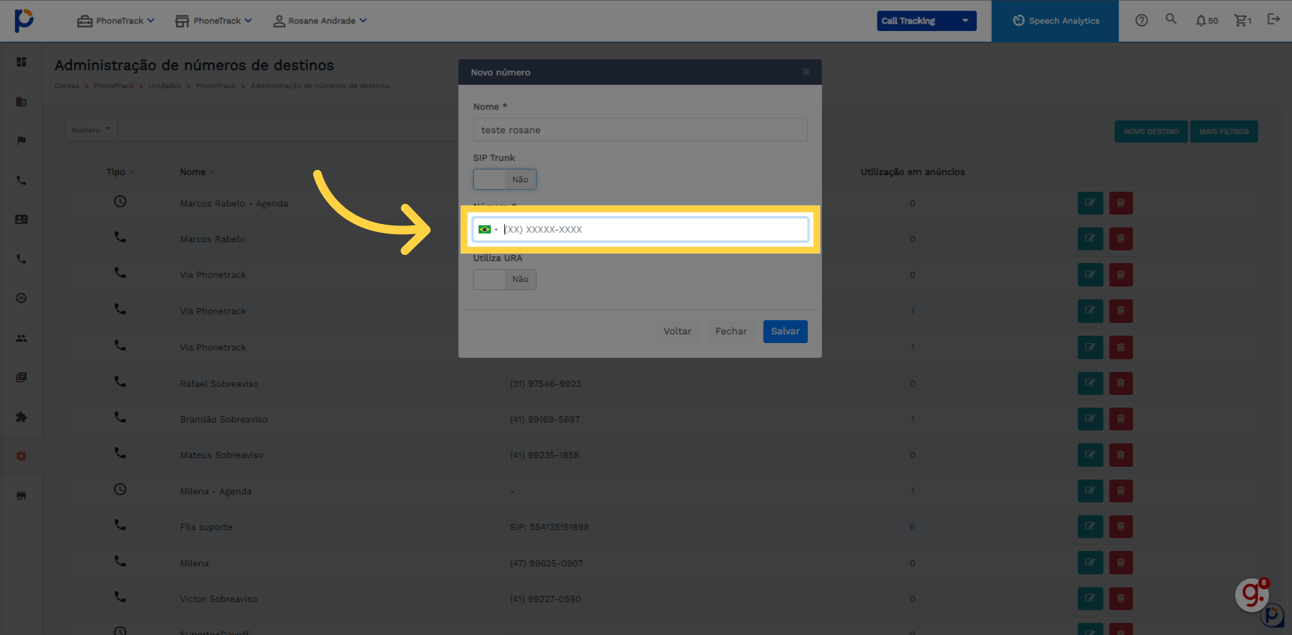Open the Brazil flag country selector
Screen dimensions: 1292x635
click(487, 229)
